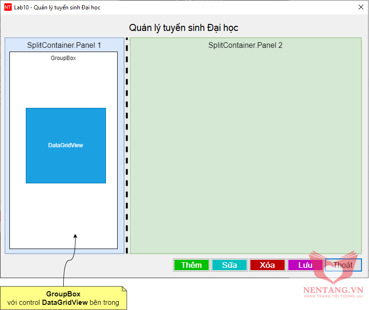Click the Hành trang tới tương lai slogan
Screen dimensions: 369x310
pos(333,297)
